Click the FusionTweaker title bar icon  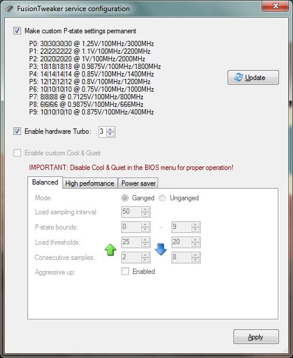[x=9, y=9]
